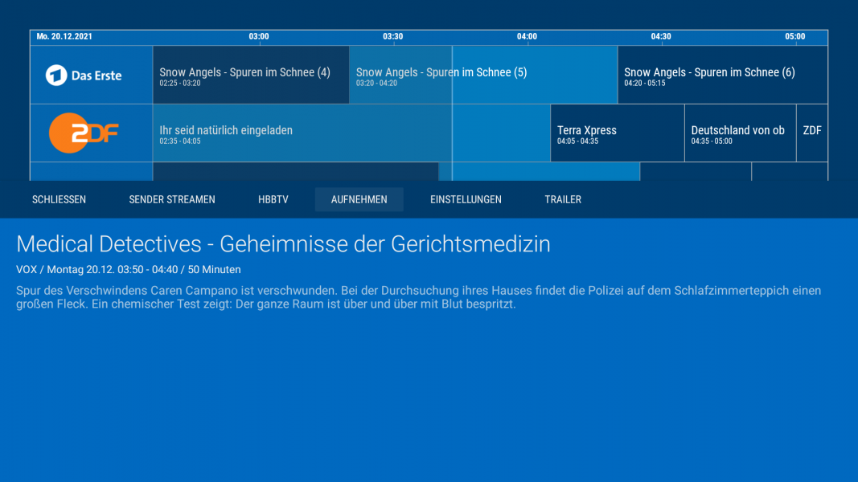Select the Terra Xpress program cell
This screenshot has height=482, width=858.
[x=615, y=133]
